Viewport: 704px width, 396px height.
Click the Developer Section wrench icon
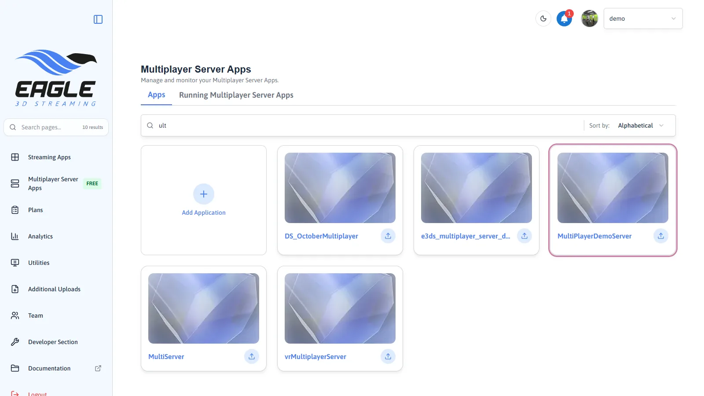point(15,342)
